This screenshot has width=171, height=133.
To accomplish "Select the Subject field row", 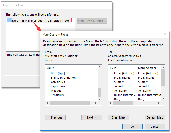I will 119,82.
